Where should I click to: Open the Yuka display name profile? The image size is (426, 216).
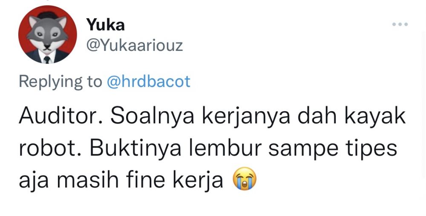click(x=106, y=25)
